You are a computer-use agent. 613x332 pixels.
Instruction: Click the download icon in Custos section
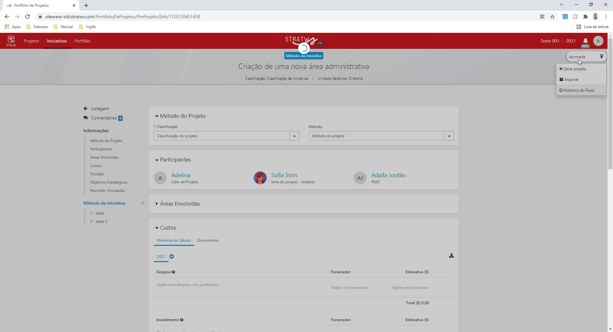click(x=451, y=255)
